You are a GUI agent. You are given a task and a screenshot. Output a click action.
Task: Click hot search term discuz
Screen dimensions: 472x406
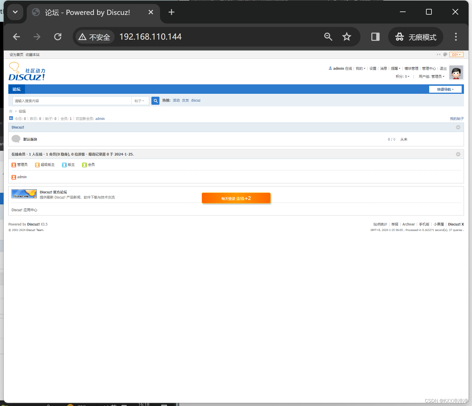point(196,100)
